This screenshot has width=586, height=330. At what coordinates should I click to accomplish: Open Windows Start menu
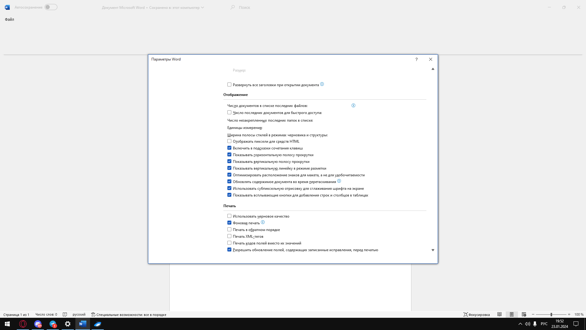(x=7, y=324)
